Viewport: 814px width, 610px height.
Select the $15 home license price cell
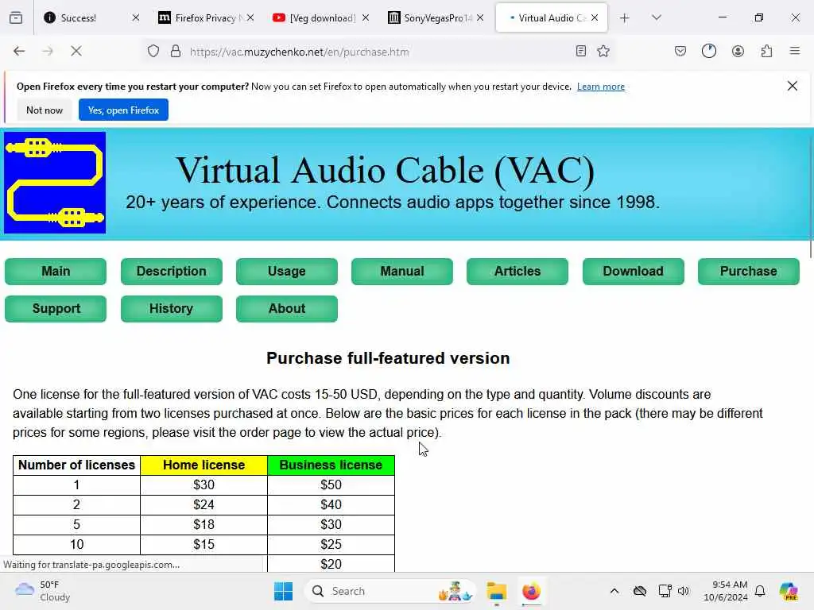(x=204, y=545)
